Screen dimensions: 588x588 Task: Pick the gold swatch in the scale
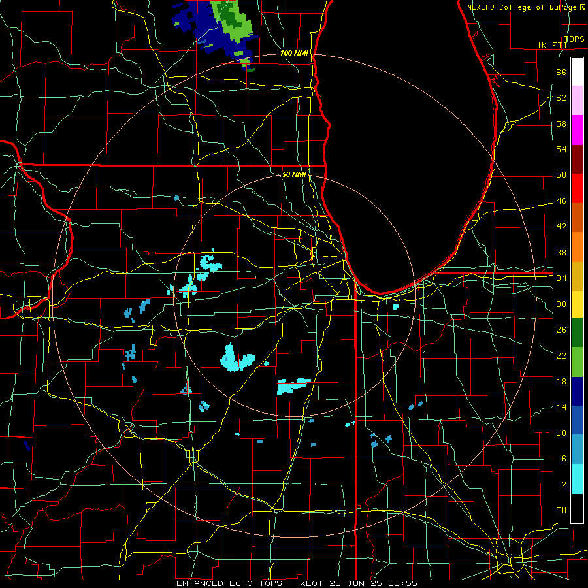tap(577, 276)
